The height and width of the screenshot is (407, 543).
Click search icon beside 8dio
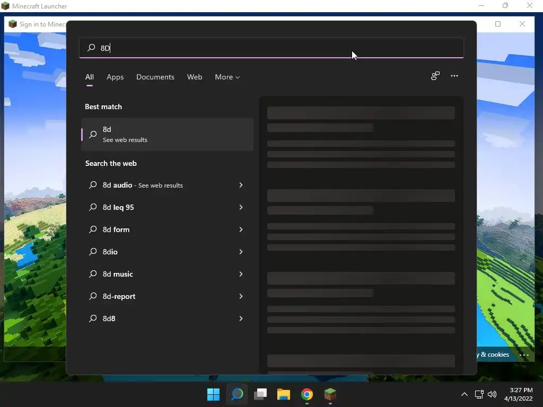pyautogui.click(x=93, y=252)
